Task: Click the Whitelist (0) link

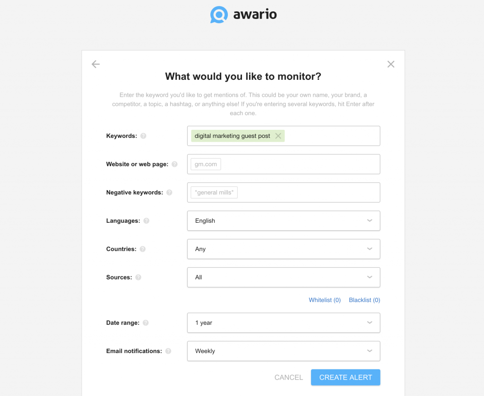Action: click(x=325, y=300)
